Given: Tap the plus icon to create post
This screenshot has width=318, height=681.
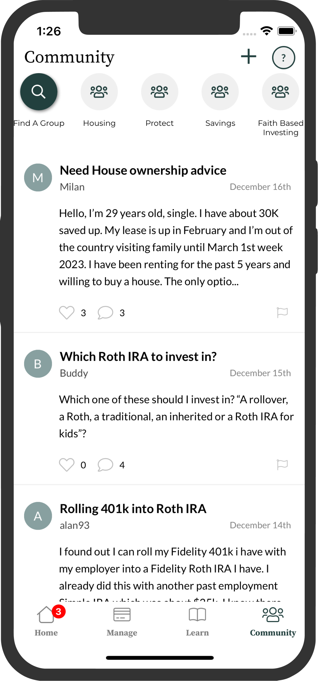Looking at the screenshot, I should coord(249,57).
